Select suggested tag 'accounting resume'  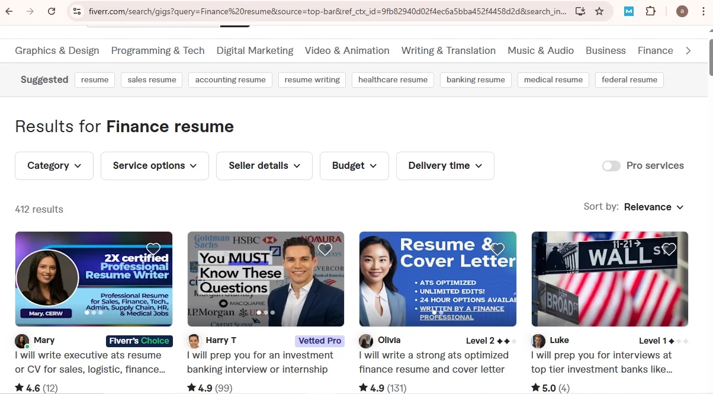(230, 80)
